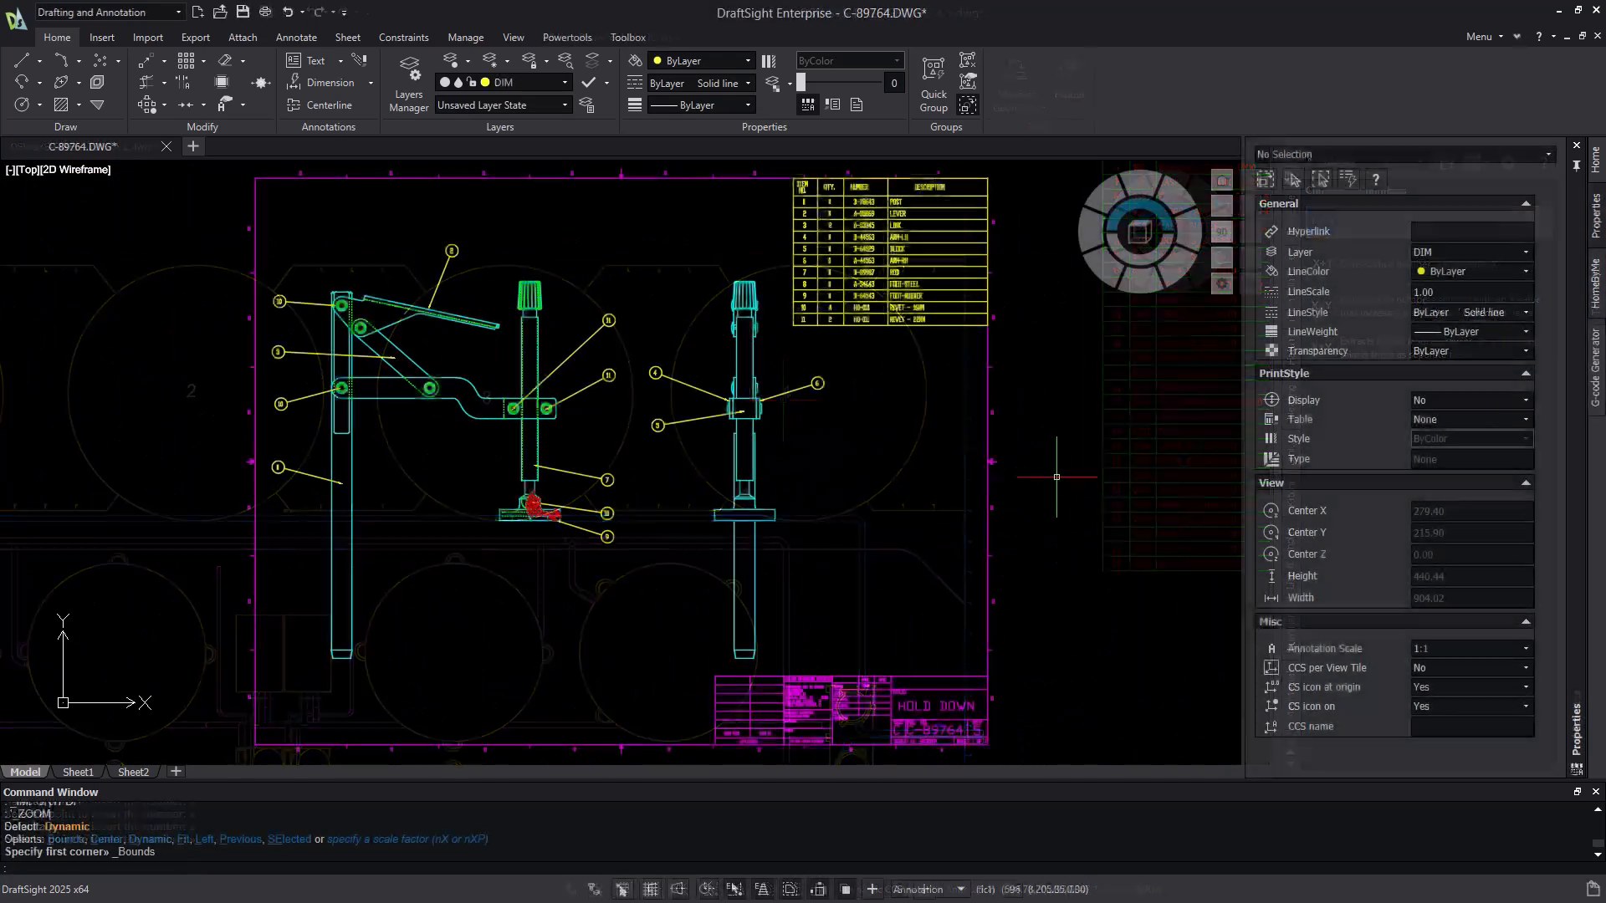Select the Hatch tool in Draw
The height and width of the screenshot is (903, 1606).
click(61, 105)
